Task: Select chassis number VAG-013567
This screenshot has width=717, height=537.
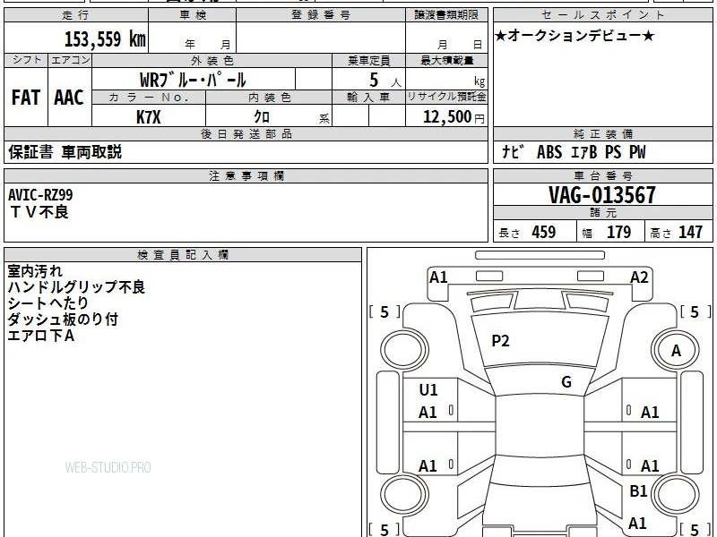Action: coord(602,195)
